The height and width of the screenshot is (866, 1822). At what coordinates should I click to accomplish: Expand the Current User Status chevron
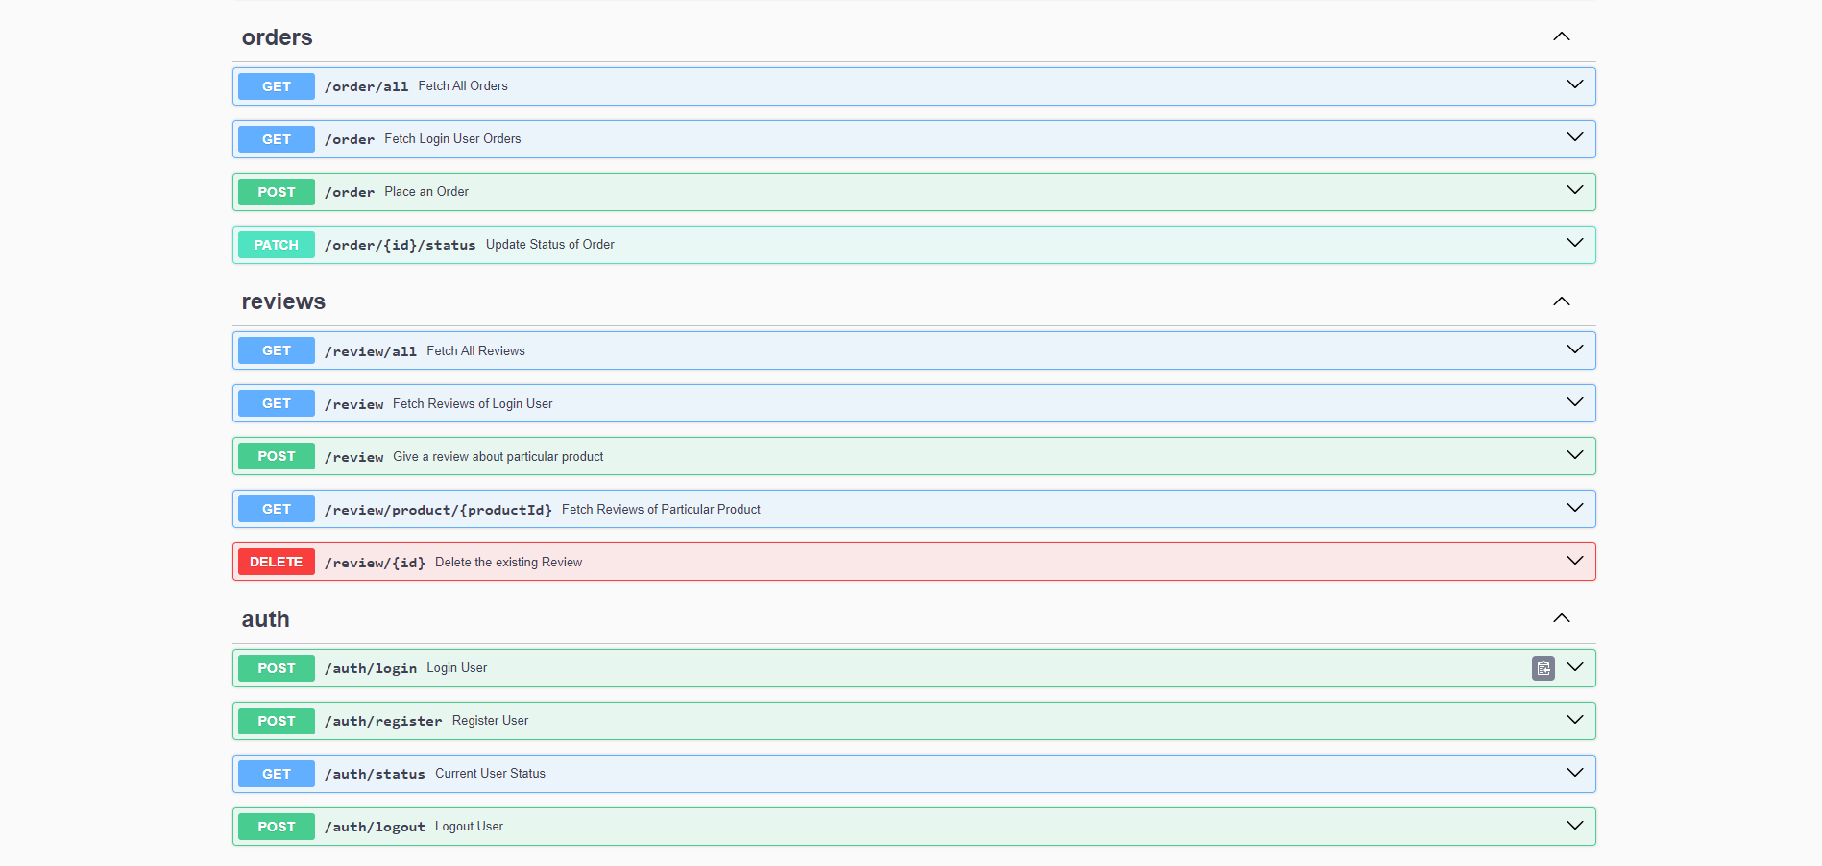[1575, 773]
